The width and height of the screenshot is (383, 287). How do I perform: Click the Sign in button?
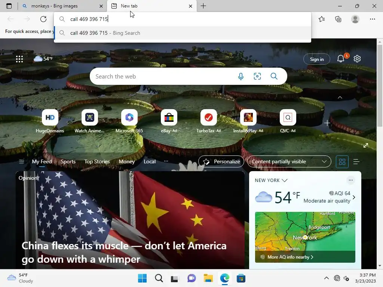pos(316,59)
